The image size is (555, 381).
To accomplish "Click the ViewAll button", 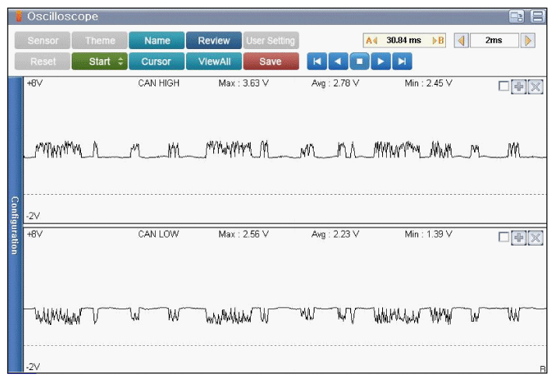I will pyautogui.click(x=213, y=62).
